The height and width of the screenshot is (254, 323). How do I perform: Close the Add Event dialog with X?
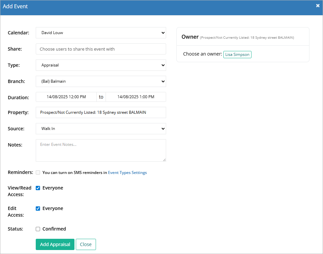coord(318,6)
